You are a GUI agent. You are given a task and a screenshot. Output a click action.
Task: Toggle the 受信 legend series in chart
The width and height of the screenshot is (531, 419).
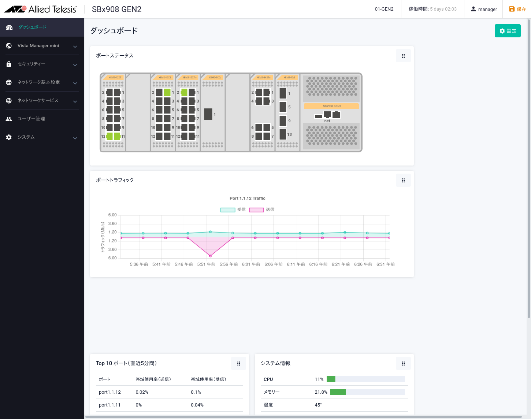pyautogui.click(x=233, y=209)
